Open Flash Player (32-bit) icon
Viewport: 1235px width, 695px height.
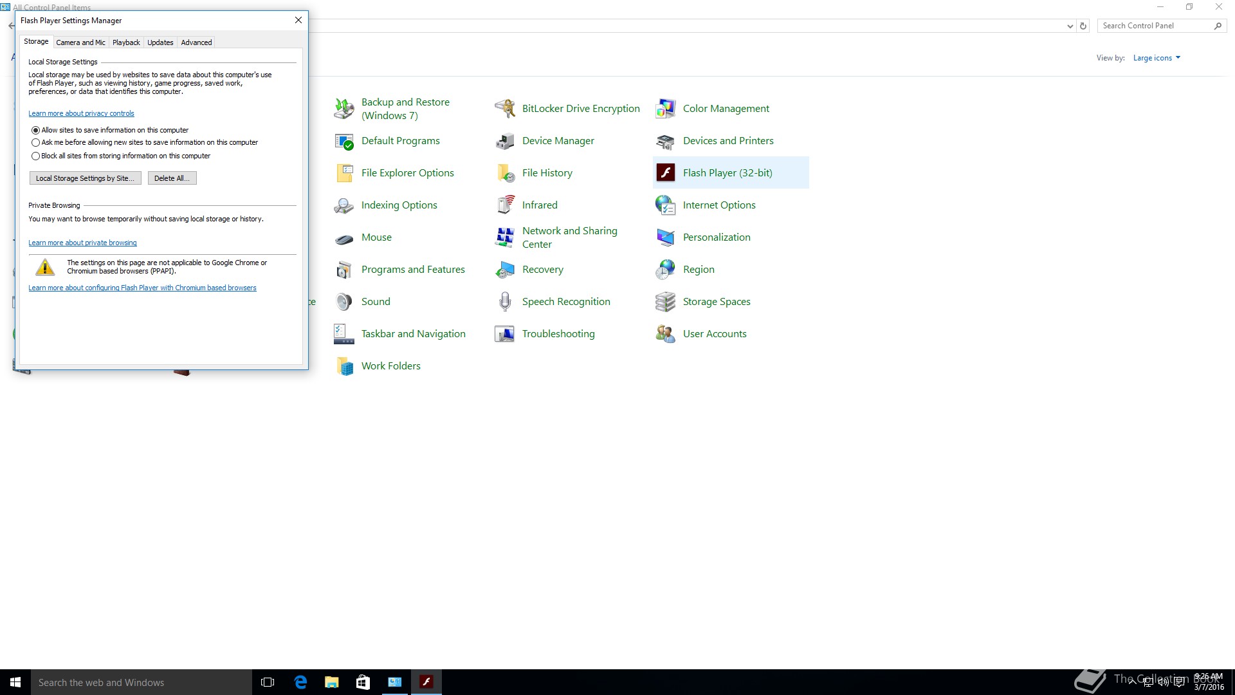click(x=666, y=173)
